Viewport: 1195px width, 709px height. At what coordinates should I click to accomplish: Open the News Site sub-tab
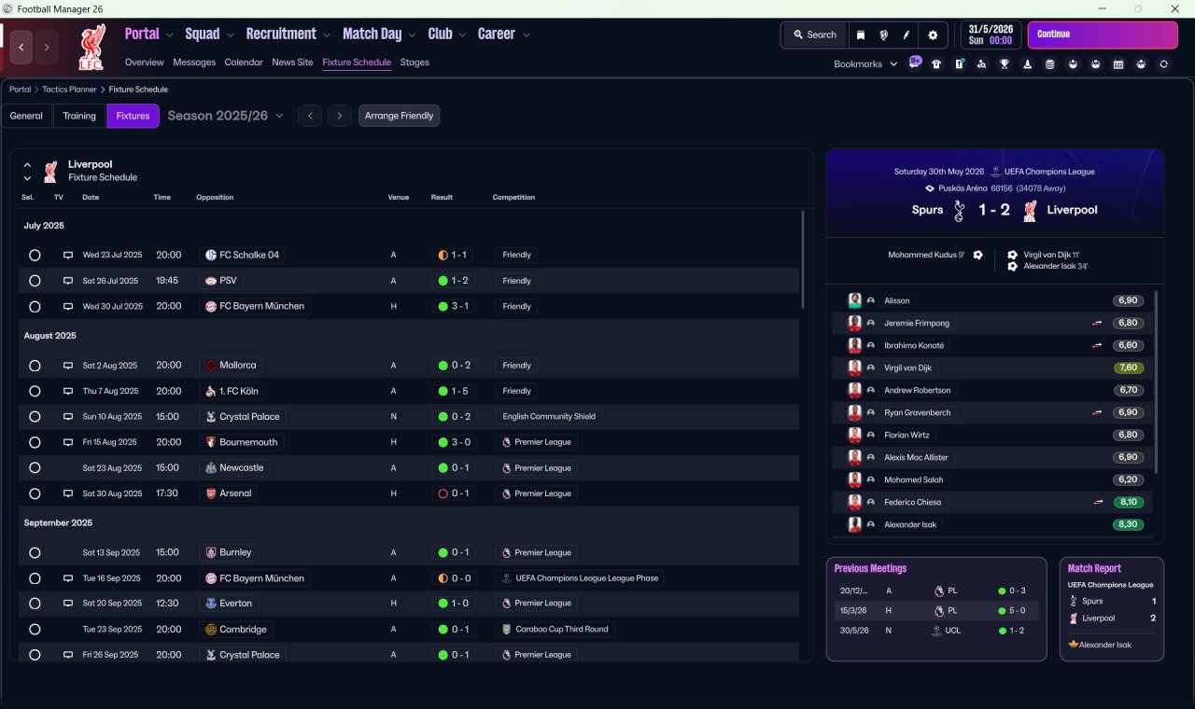point(292,63)
